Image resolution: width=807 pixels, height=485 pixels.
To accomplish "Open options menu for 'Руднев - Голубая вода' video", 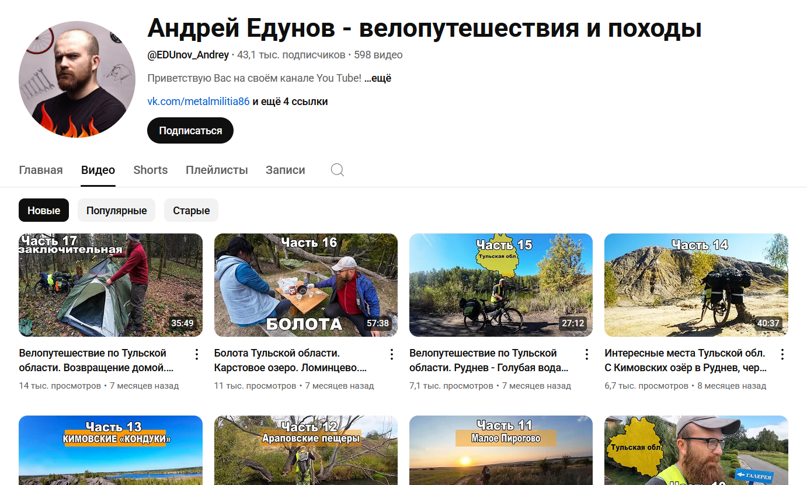I will [x=587, y=354].
